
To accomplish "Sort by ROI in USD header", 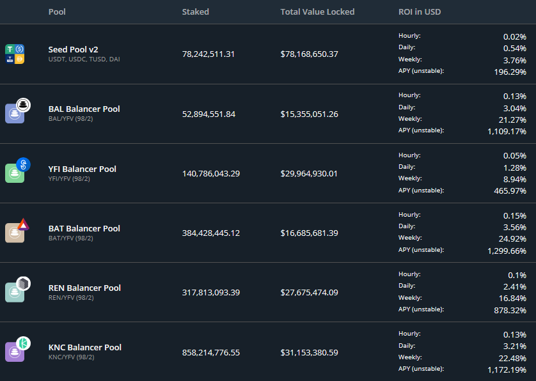I will 420,12.
